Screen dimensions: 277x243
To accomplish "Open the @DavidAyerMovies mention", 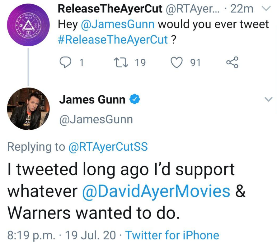I will (x=156, y=191).
